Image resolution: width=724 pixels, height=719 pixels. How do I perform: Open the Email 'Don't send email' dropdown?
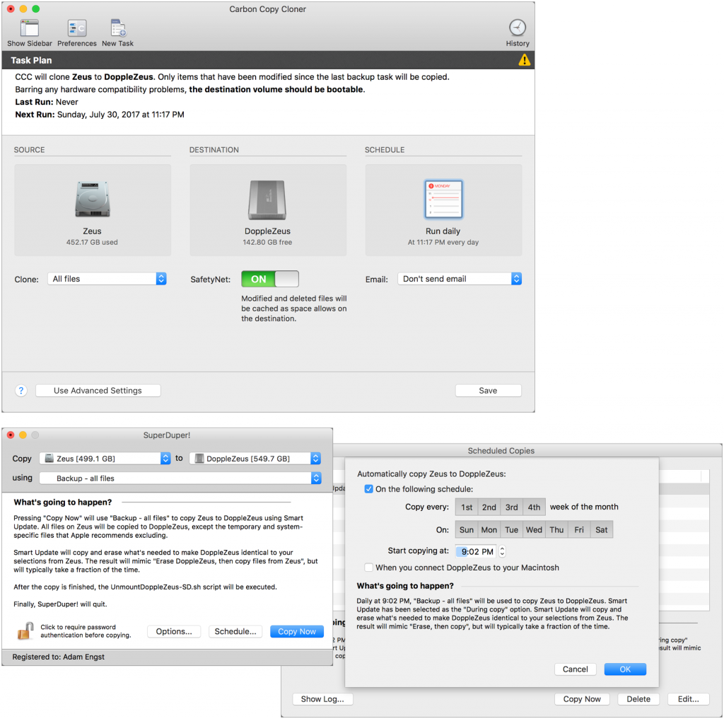click(x=460, y=279)
